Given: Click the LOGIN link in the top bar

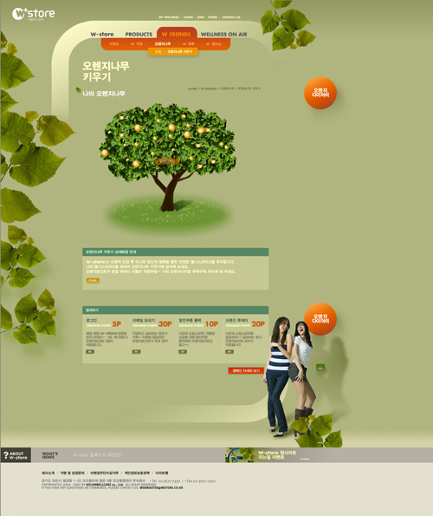Looking at the screenshot, I should tap(188, 17).
